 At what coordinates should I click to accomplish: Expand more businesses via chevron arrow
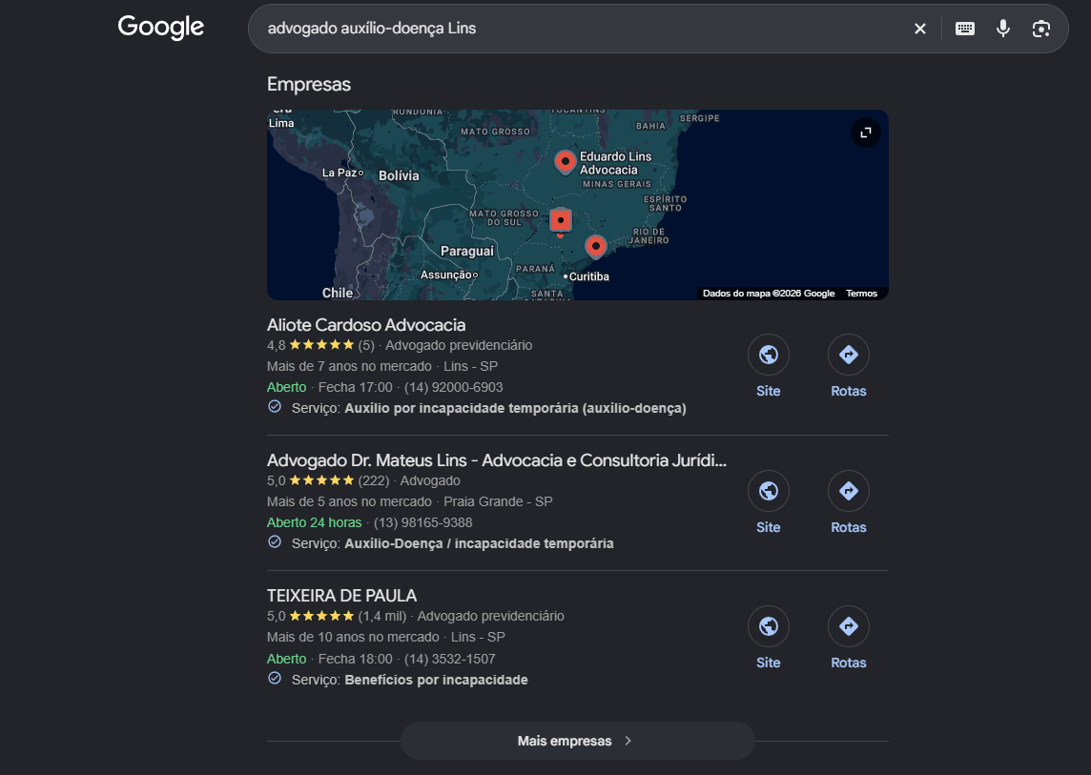click(628, 741)
